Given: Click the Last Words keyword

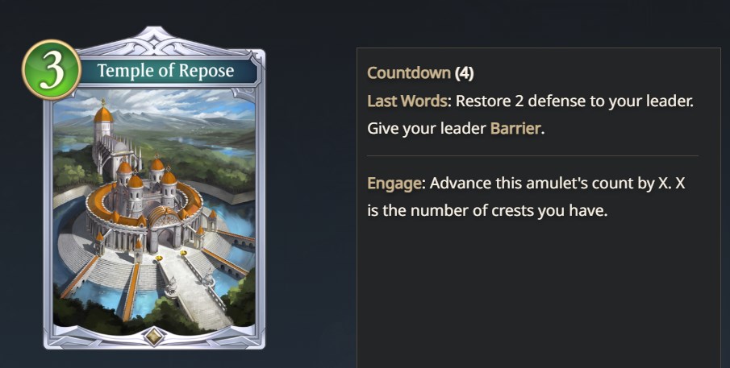Looking at the screenshot, I should coord(407,101).
